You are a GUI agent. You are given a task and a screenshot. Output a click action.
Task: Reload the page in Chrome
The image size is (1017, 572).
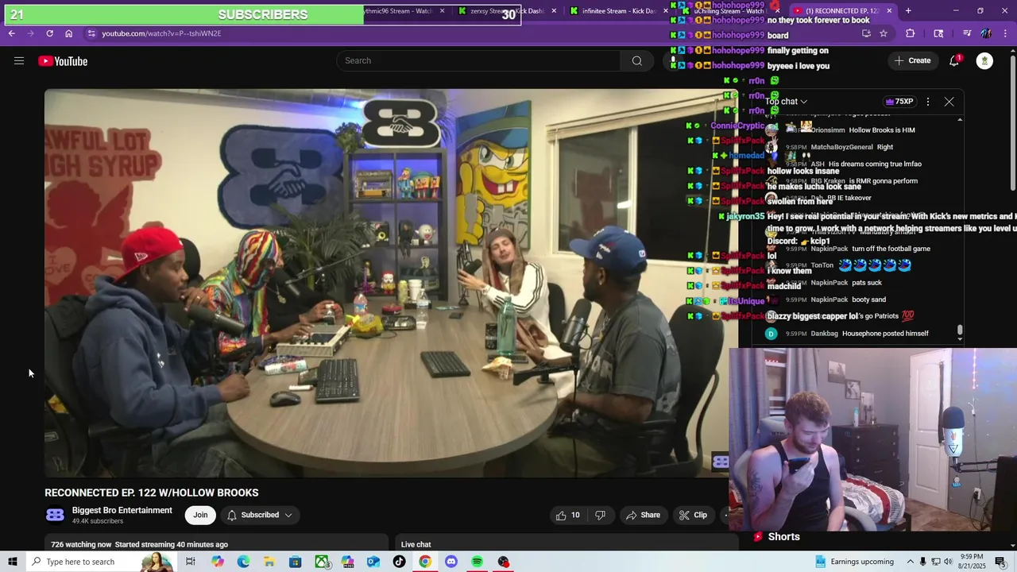coord(49,33)
